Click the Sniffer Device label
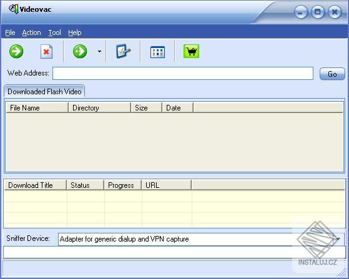Screen dimensions: 349x279 tap(28, 238)
